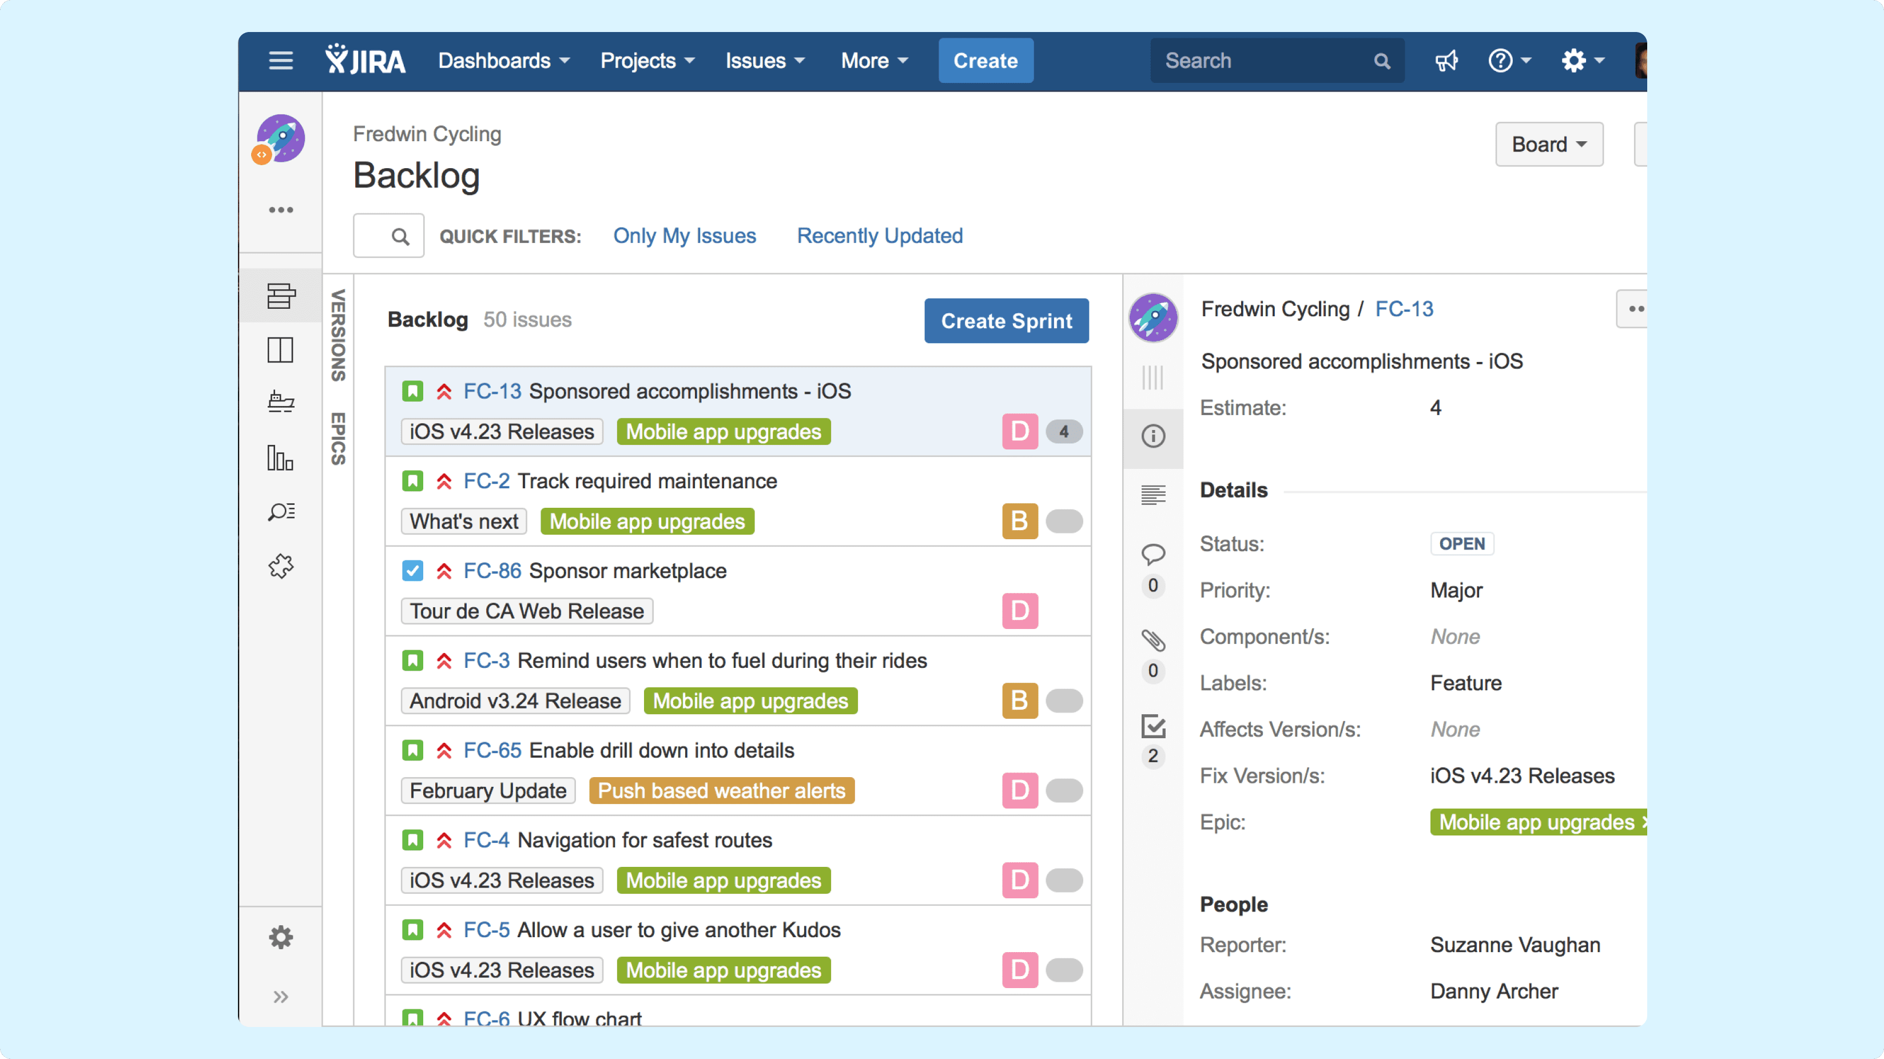Select the details info tab icon
Image resolution: width=1884 pixels, height=1059 pixels.
[x=1152, y=437]
